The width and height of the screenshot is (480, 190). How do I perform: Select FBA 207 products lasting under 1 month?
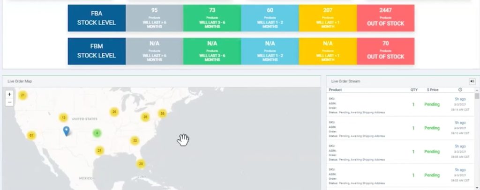click(x=328, y=18)
